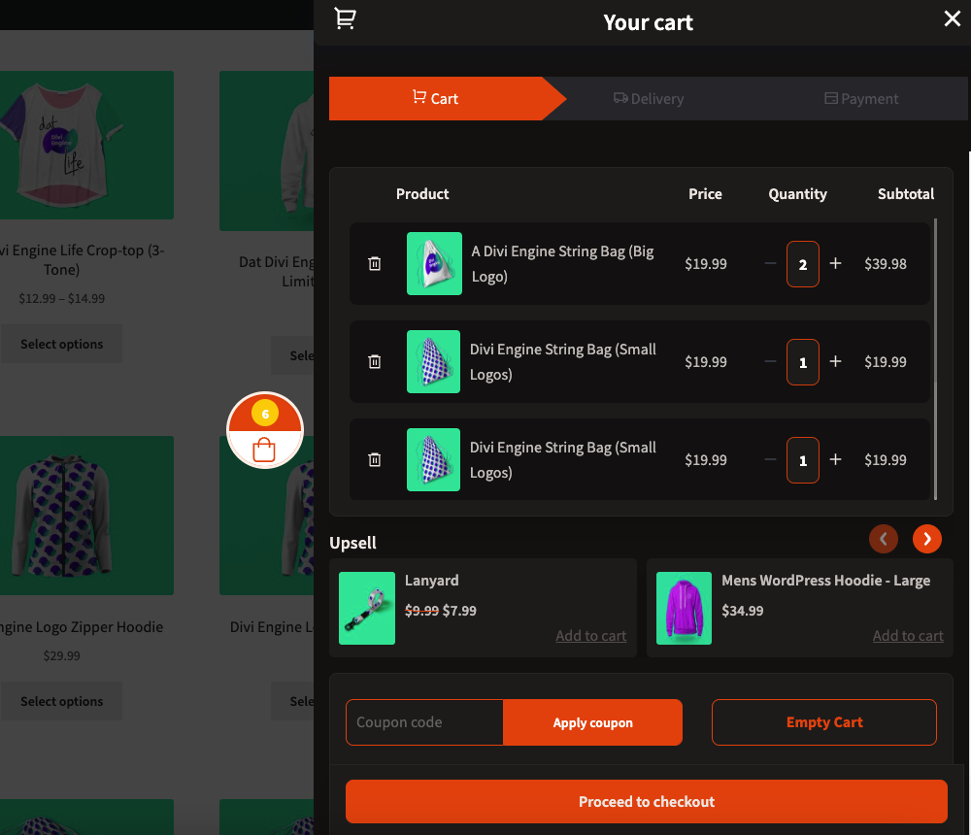
Task: Click the Subtotal column header
Action: pyautogui.click(x=905, y=194)
